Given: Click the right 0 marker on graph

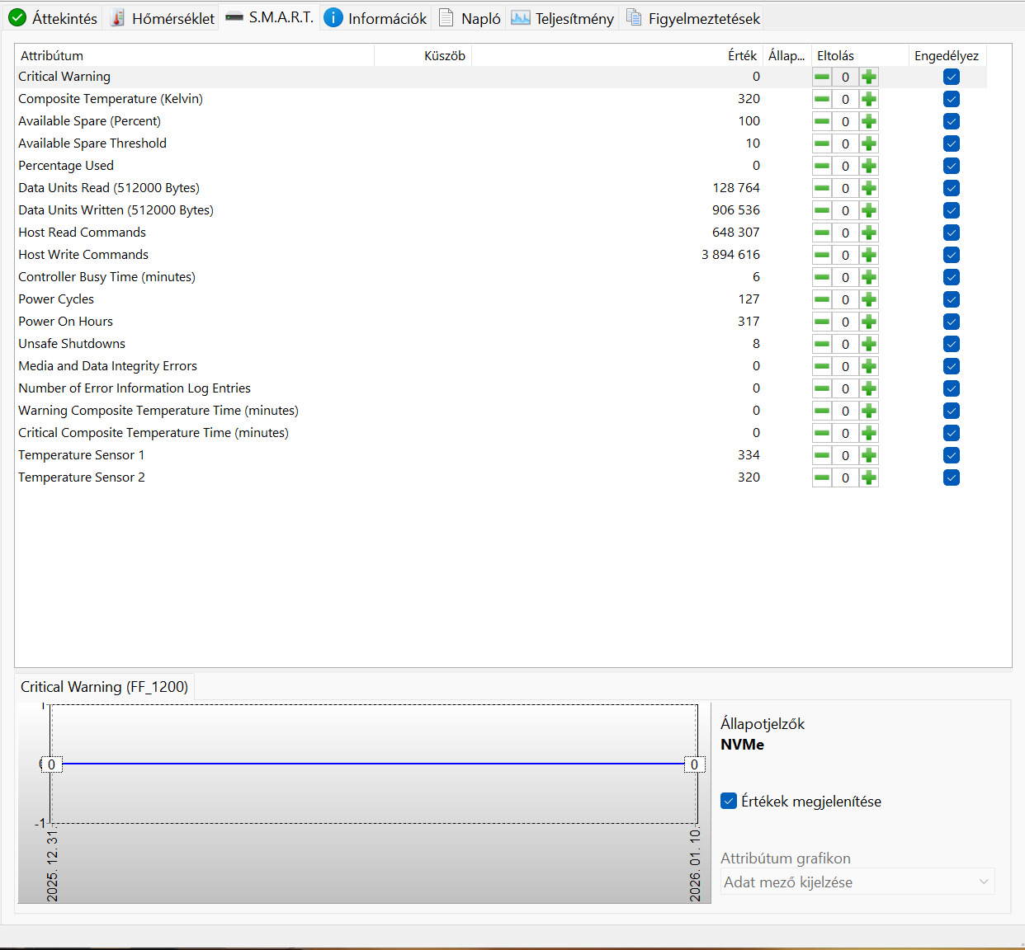Looking at the screenshot, I should point(694,764).
